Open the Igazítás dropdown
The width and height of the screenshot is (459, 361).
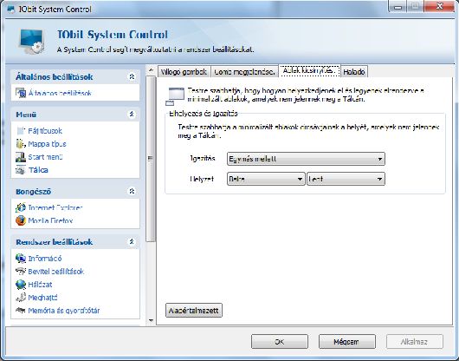click(x=306, y=159)
